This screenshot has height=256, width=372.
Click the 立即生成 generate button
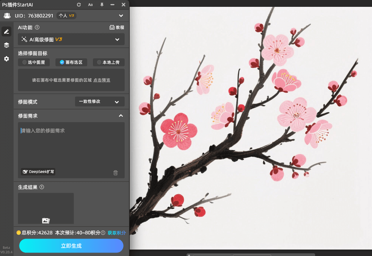coord(71,246)
